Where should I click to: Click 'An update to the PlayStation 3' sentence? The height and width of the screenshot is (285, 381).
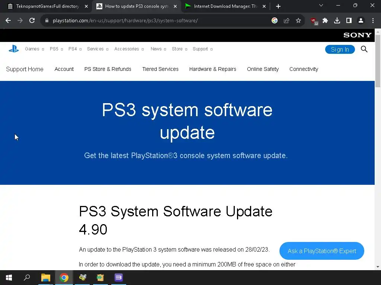(x=174, y=250)
